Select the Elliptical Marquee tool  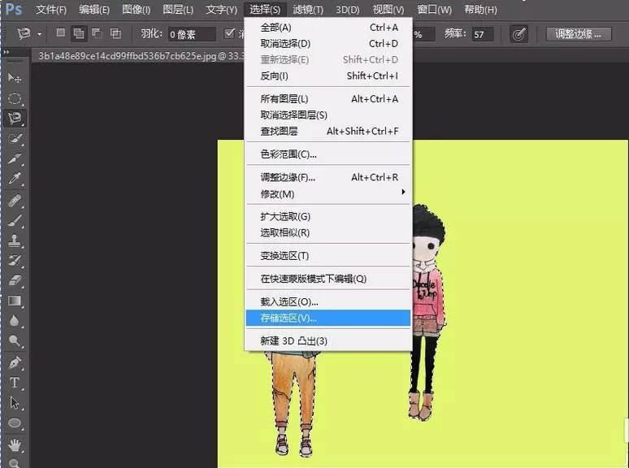point(15,97)
